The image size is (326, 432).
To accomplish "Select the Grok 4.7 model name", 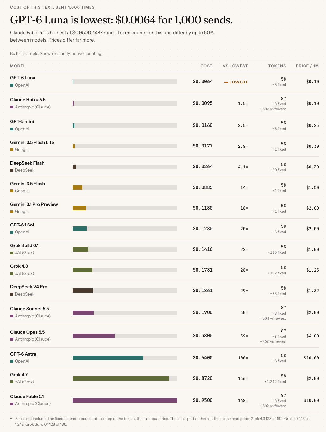I will pos(19,375).
